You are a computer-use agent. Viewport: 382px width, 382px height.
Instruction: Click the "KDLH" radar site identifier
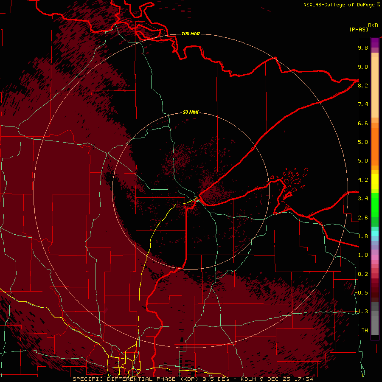[x=249, y=379]
